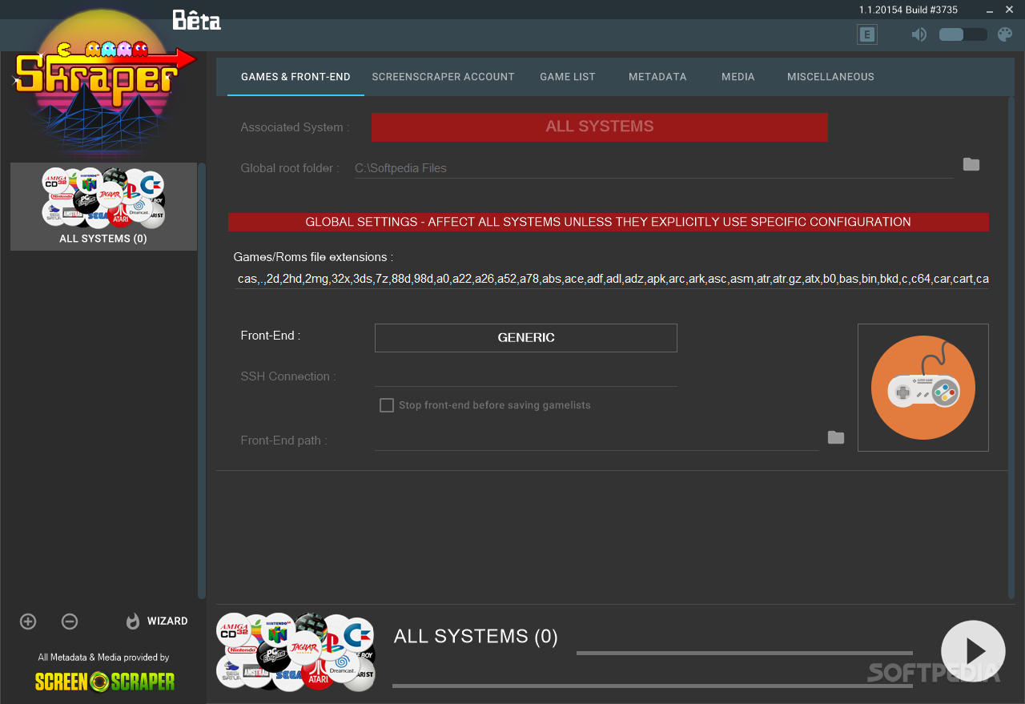Add a system with the plus icon
This screenshot has width=1025, height=704.
pyautogui.click(x=28, y=622)
